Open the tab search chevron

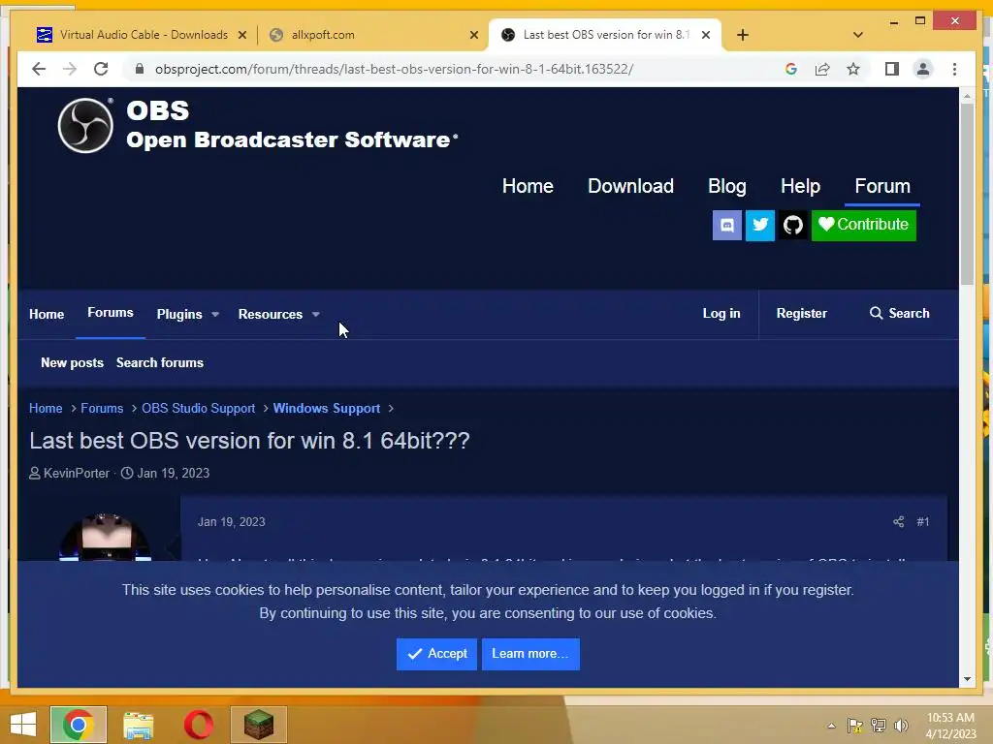tap(858, 35)
